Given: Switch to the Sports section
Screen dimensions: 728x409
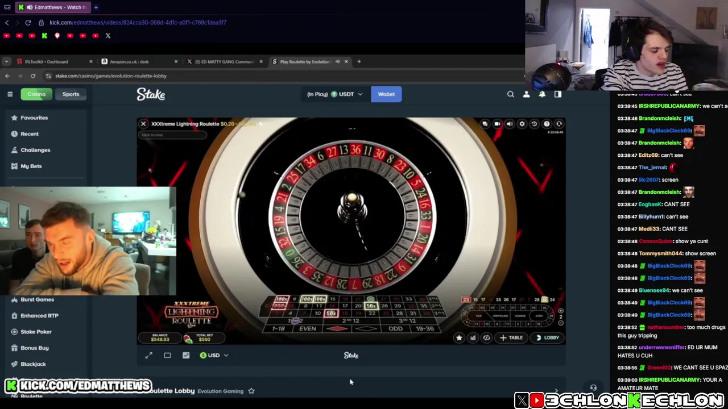Looking at the screenshot, I should point(71,94).
